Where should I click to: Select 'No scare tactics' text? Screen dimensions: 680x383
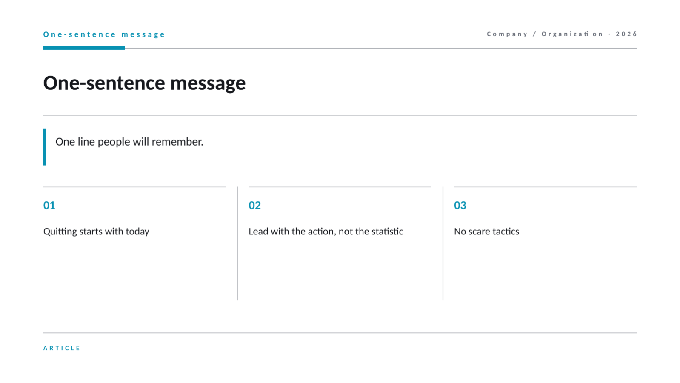[x=486, y=232]
